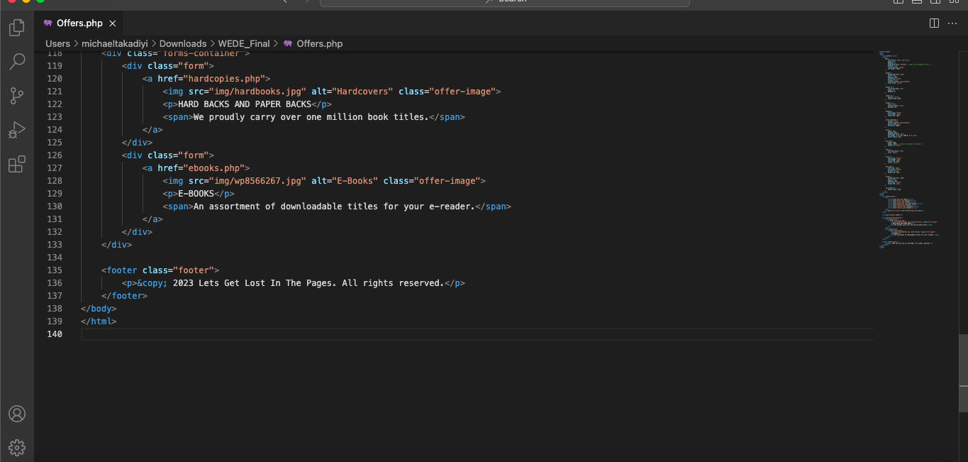Click the "hardcopies.php" href value

click(x=224, y=79)
